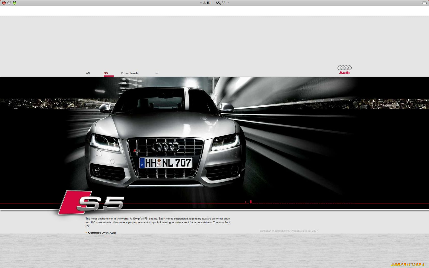Viewport: 429px width, 268px height.
Task: Expand the dotted ellipsis menu in the navigation
Action: tap(157, 73)
